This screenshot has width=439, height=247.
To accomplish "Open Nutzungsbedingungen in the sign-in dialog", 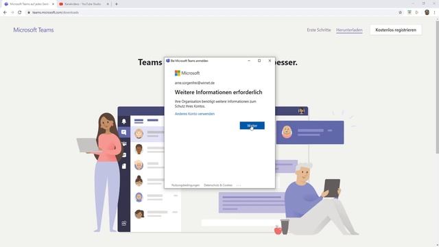I will click(x=185, y=185).
